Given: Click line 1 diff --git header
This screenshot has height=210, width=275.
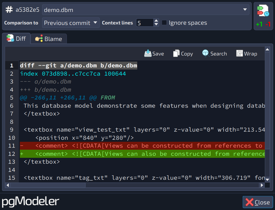Looking at the screenshot, I should (x=78, y=66).
